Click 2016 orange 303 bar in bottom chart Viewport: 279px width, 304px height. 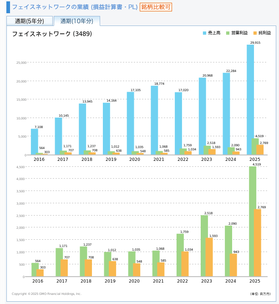coord(40,273)
